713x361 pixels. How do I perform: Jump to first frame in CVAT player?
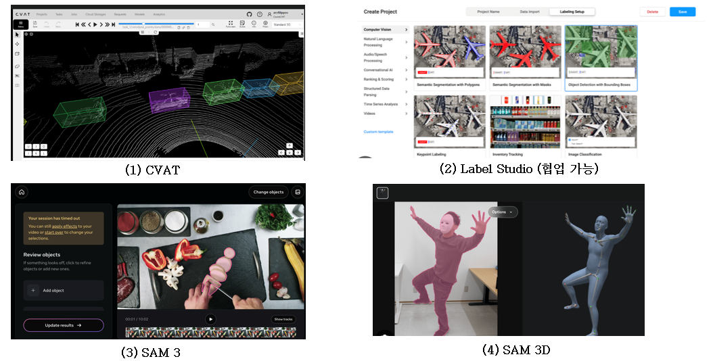coord(77,24)
